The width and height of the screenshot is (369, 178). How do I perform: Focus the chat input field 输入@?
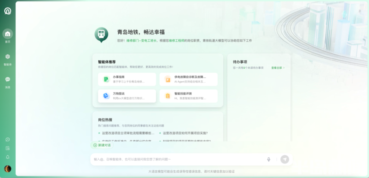pyautogui.click(x=179, y=159)
